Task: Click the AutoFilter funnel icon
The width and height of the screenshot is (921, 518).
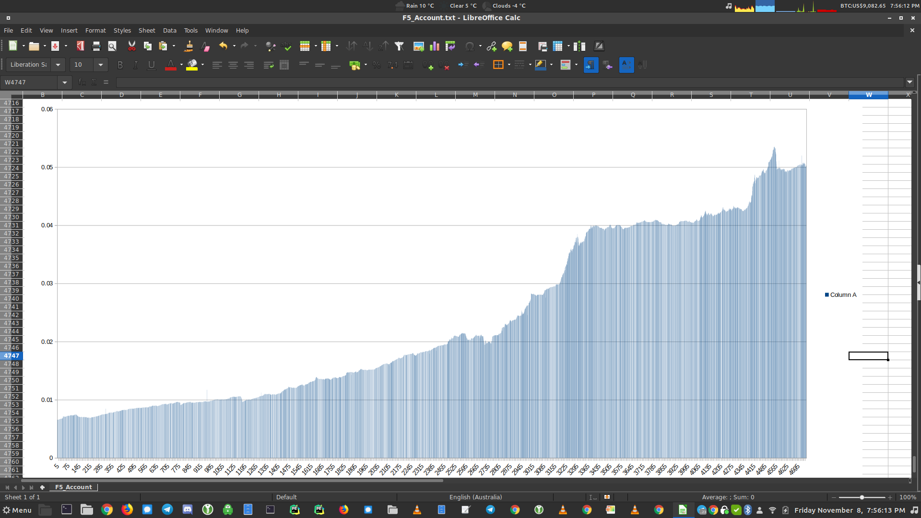Action: [399, 46]
